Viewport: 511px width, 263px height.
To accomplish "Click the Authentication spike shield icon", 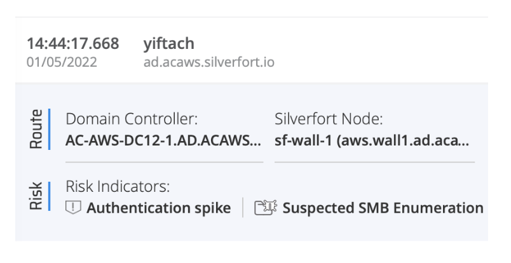I will coord(74,208).
